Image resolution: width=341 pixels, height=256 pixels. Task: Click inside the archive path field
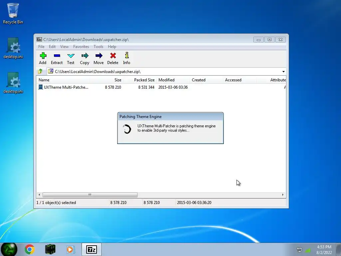point(167,72)
